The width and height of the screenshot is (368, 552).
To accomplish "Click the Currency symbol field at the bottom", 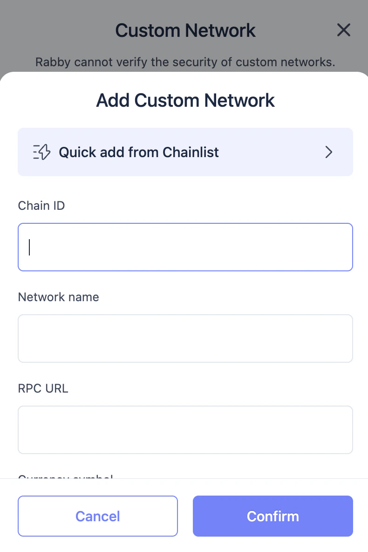I will 65,478.
